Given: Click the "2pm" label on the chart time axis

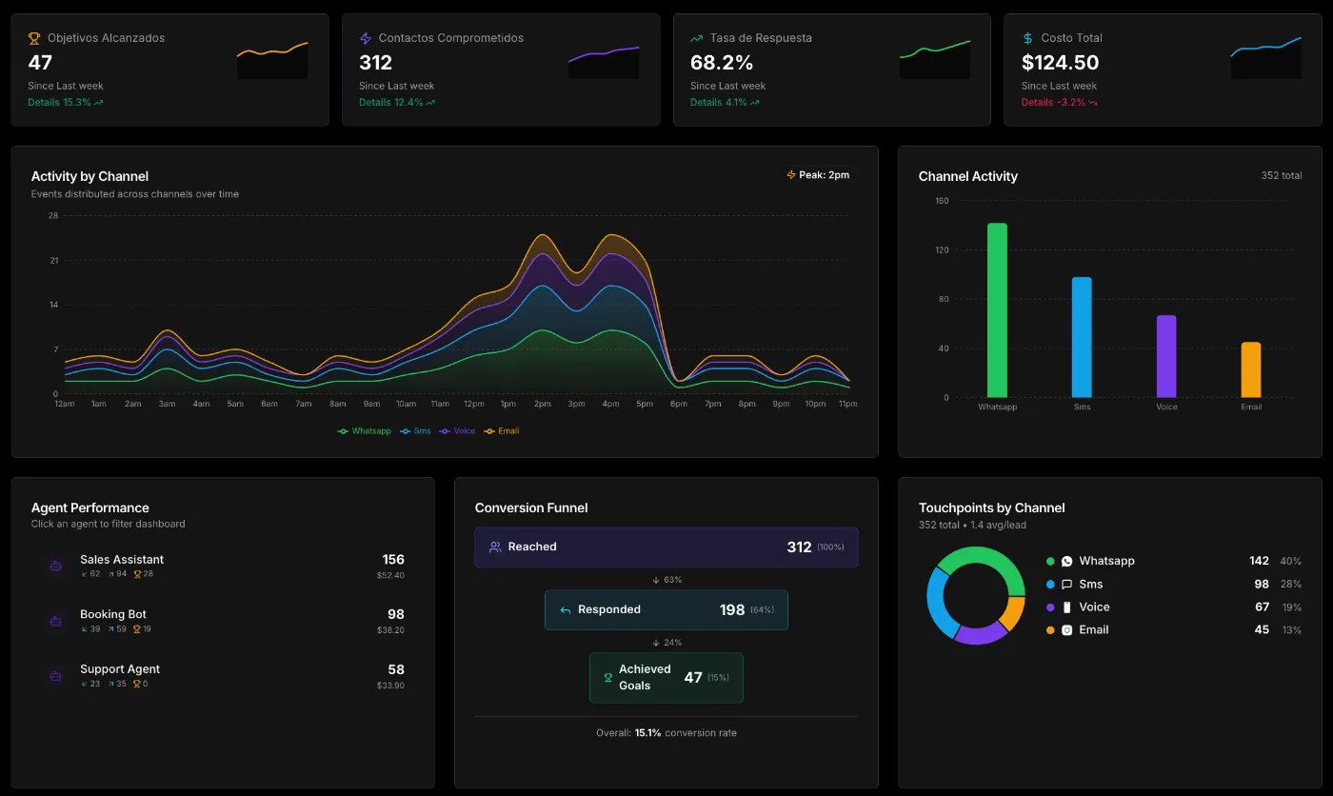Looking at the screenshot, I should (543, 405).
